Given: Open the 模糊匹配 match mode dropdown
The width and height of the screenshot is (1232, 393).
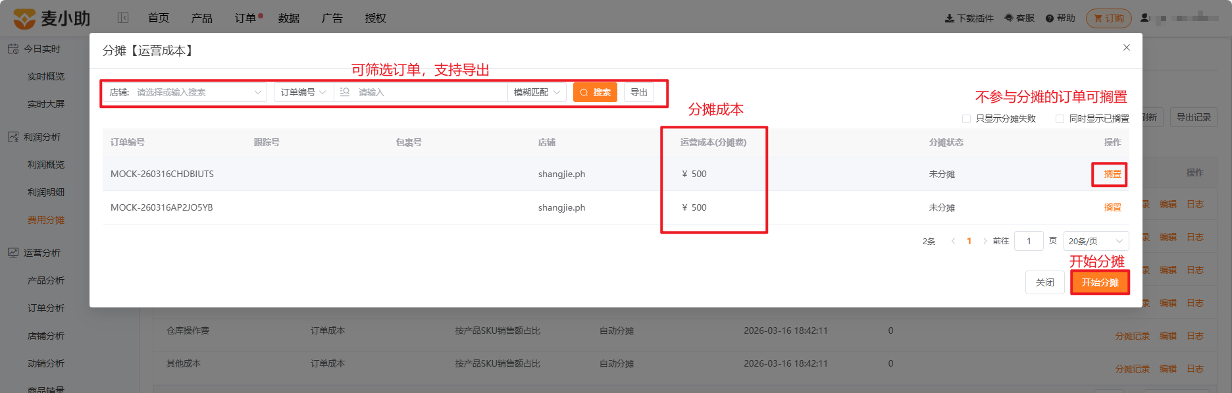Looking at the screenshot, I should [537, 92].
